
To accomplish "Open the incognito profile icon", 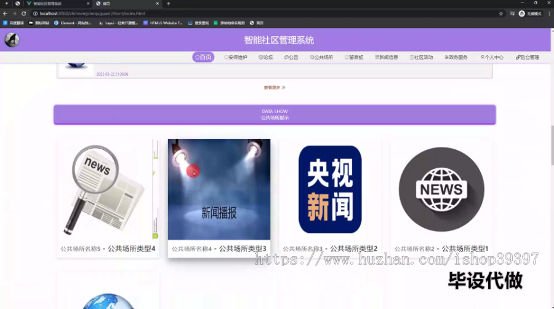I will (x=521, y=14).
